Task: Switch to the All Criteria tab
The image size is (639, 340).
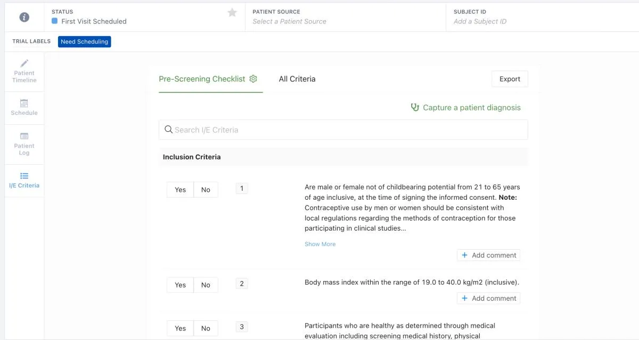Action: pyautogui.click(x=297, y=79)
